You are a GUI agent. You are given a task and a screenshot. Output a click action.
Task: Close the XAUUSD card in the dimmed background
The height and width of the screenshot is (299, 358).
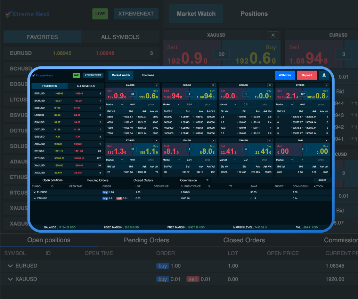(x=273, y=35)
